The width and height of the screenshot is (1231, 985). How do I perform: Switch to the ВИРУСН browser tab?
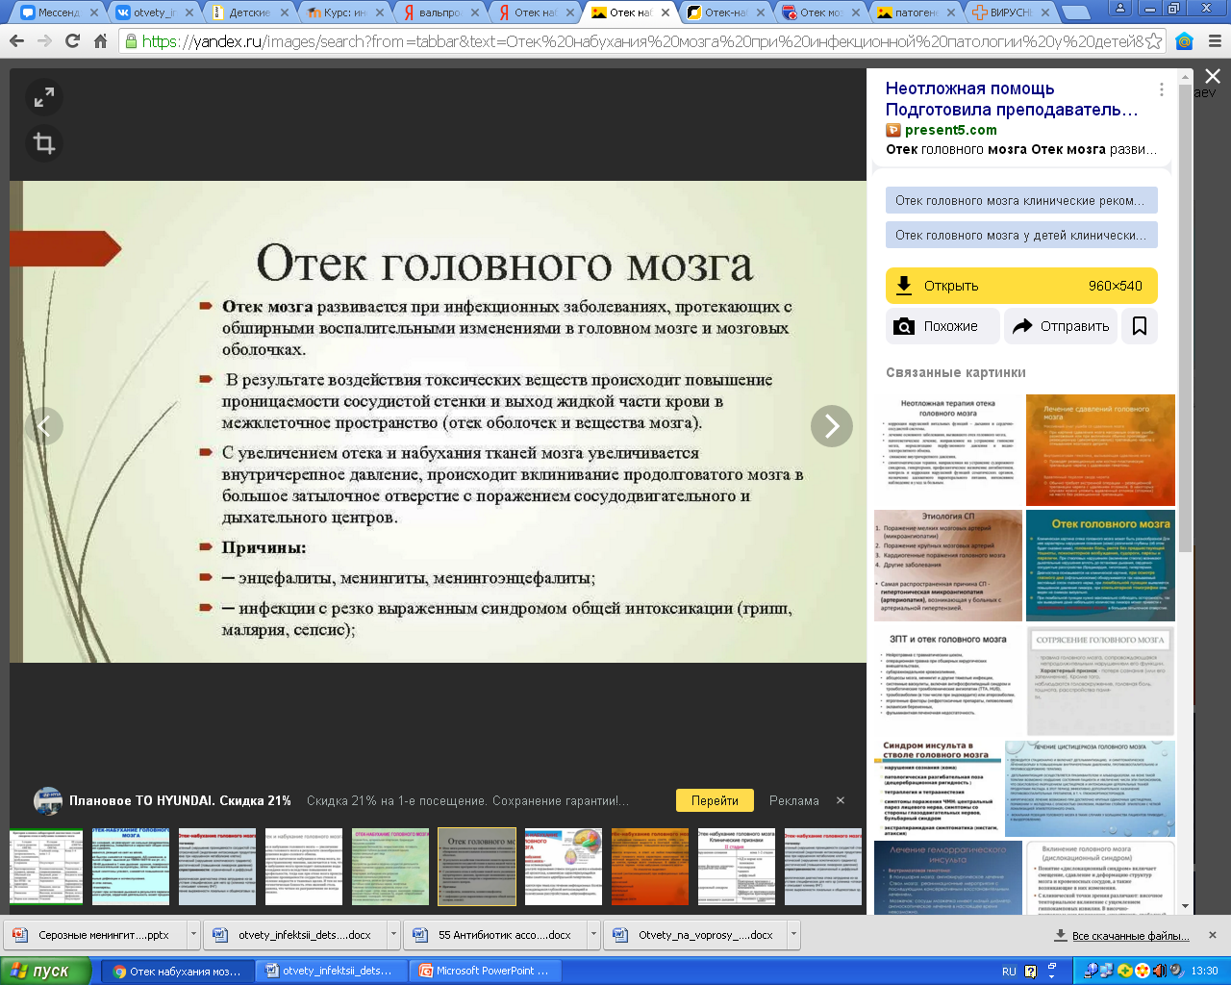[1010, 13]
